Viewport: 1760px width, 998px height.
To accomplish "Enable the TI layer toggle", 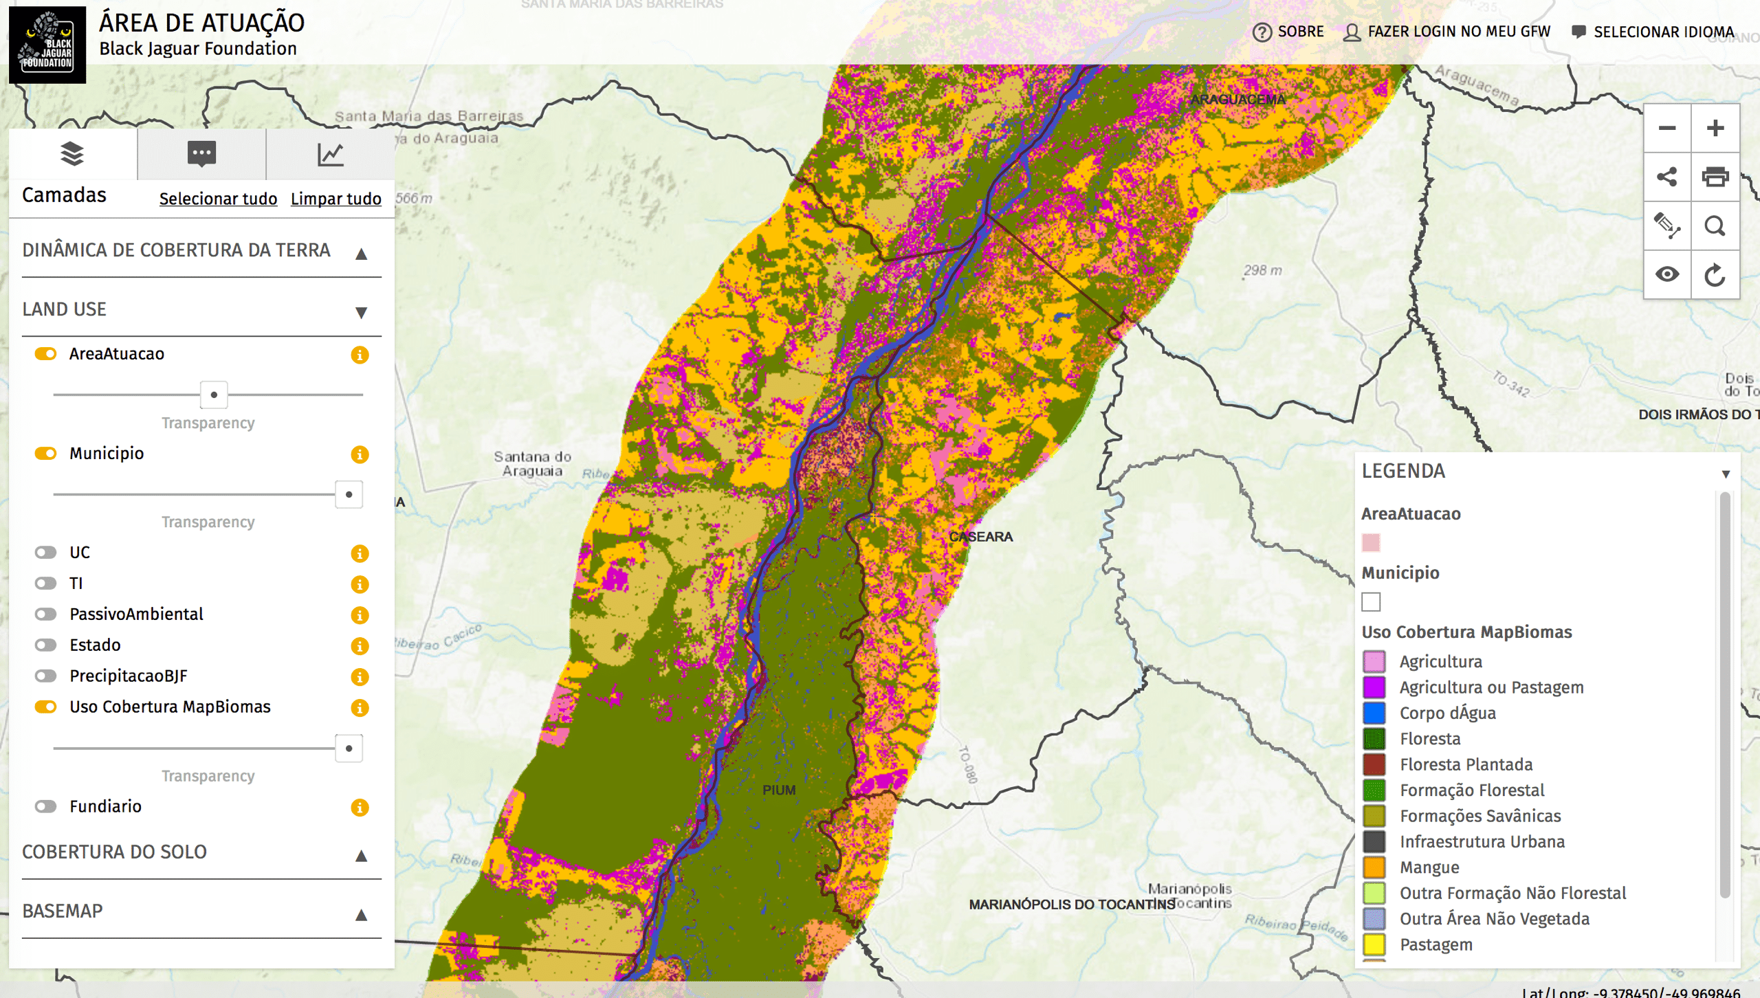I will tap(45, 584).
